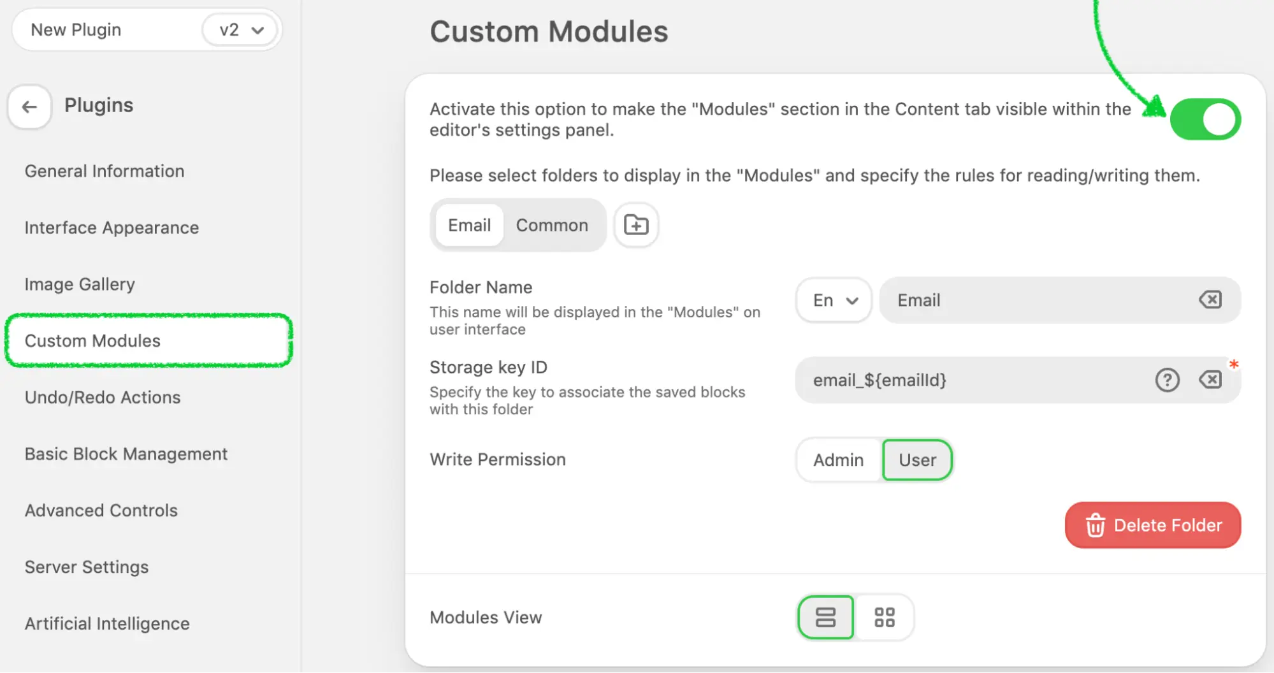The width and height of the screenshot is (1274, 673).
Task: Set Write Permission to Admin
Action: click(x=838, y=460)
